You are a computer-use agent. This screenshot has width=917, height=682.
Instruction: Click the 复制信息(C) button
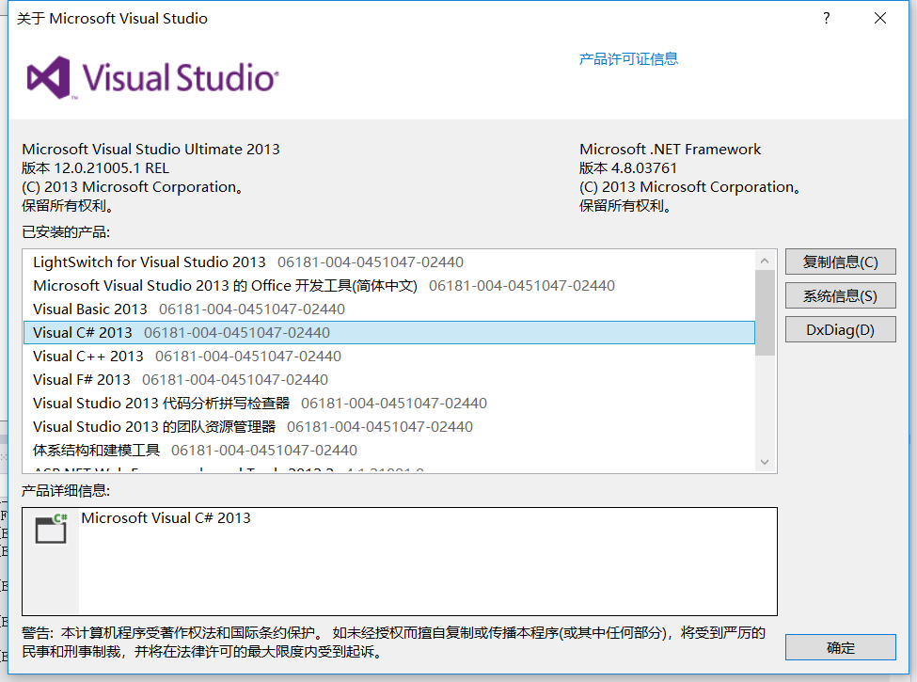840,262
